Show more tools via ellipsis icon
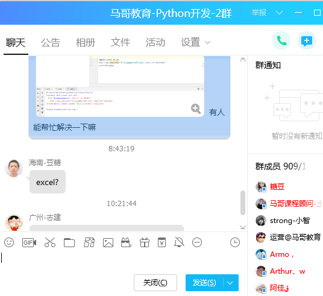Screen dimensions: 323x296 197,242
